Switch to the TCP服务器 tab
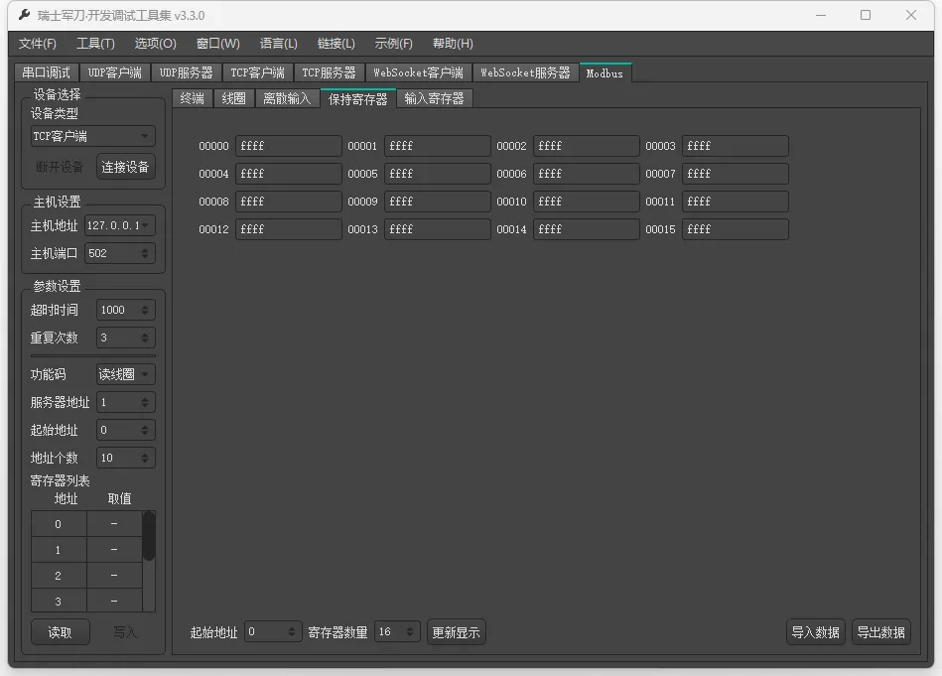942x676 pixels. coord(329,72)
